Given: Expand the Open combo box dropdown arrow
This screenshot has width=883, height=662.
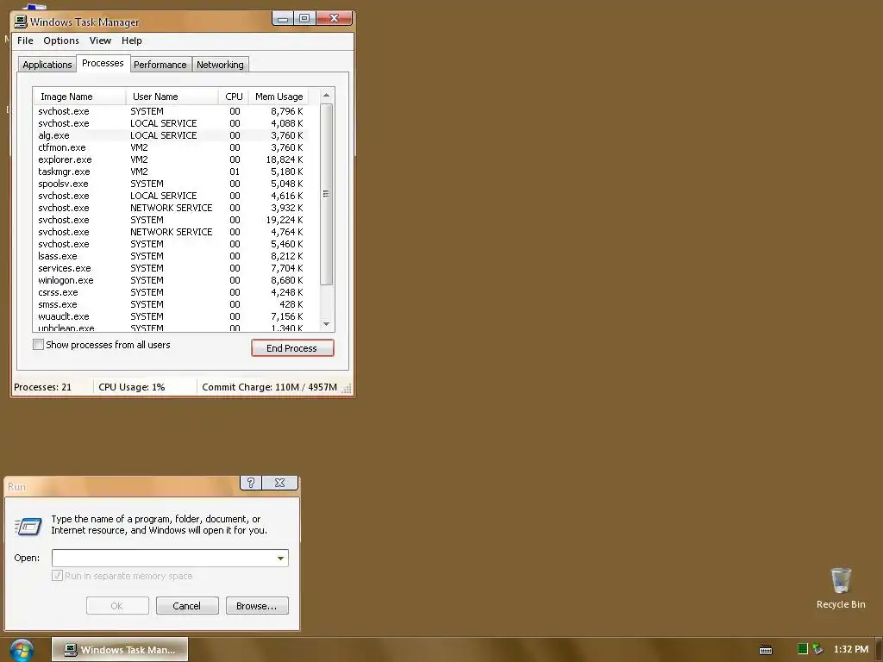Looking at the screenshot, I should coord(280,558).
